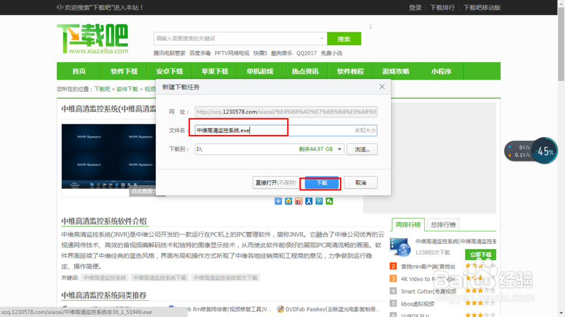Click the NVR System screenshot thumbnail
Viewport: 565px width, 317px height.
click(108, 156)
